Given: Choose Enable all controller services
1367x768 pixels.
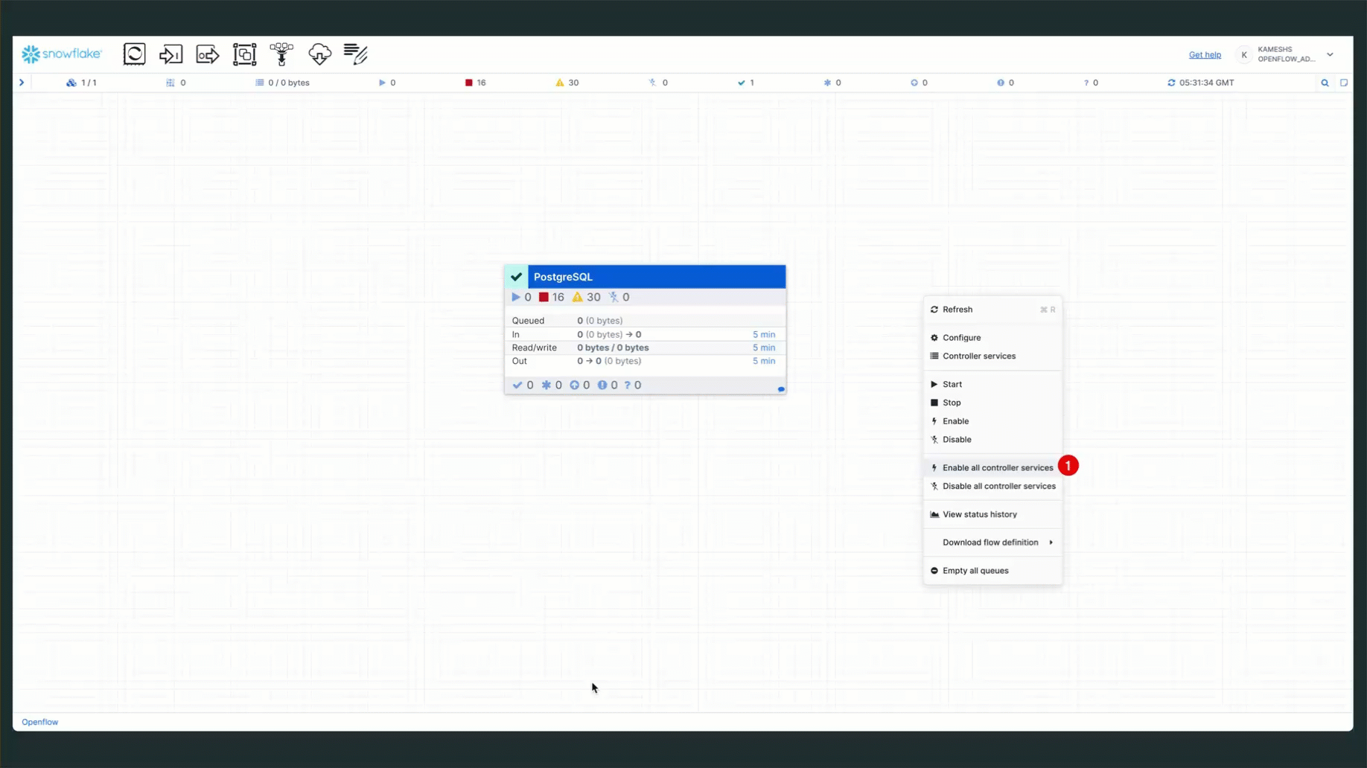Looking at the screenshot, I should (997, 468).
